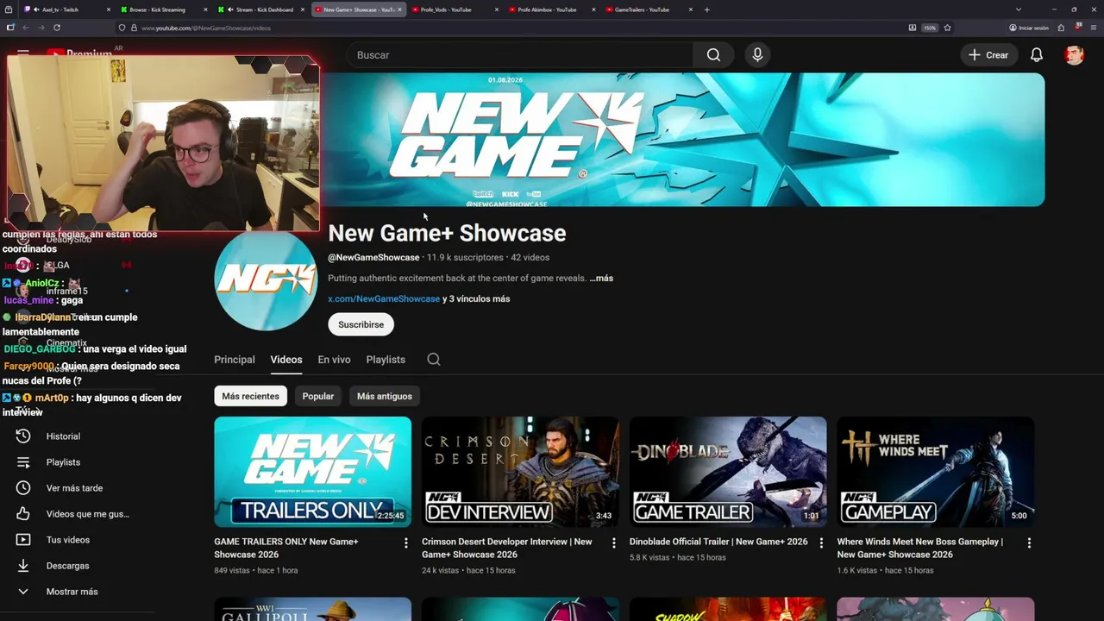The image size is (1104, 621).
Task: Subscribe with the Suscribirse button
Action: pyautogui.click(x=361, y=324)
